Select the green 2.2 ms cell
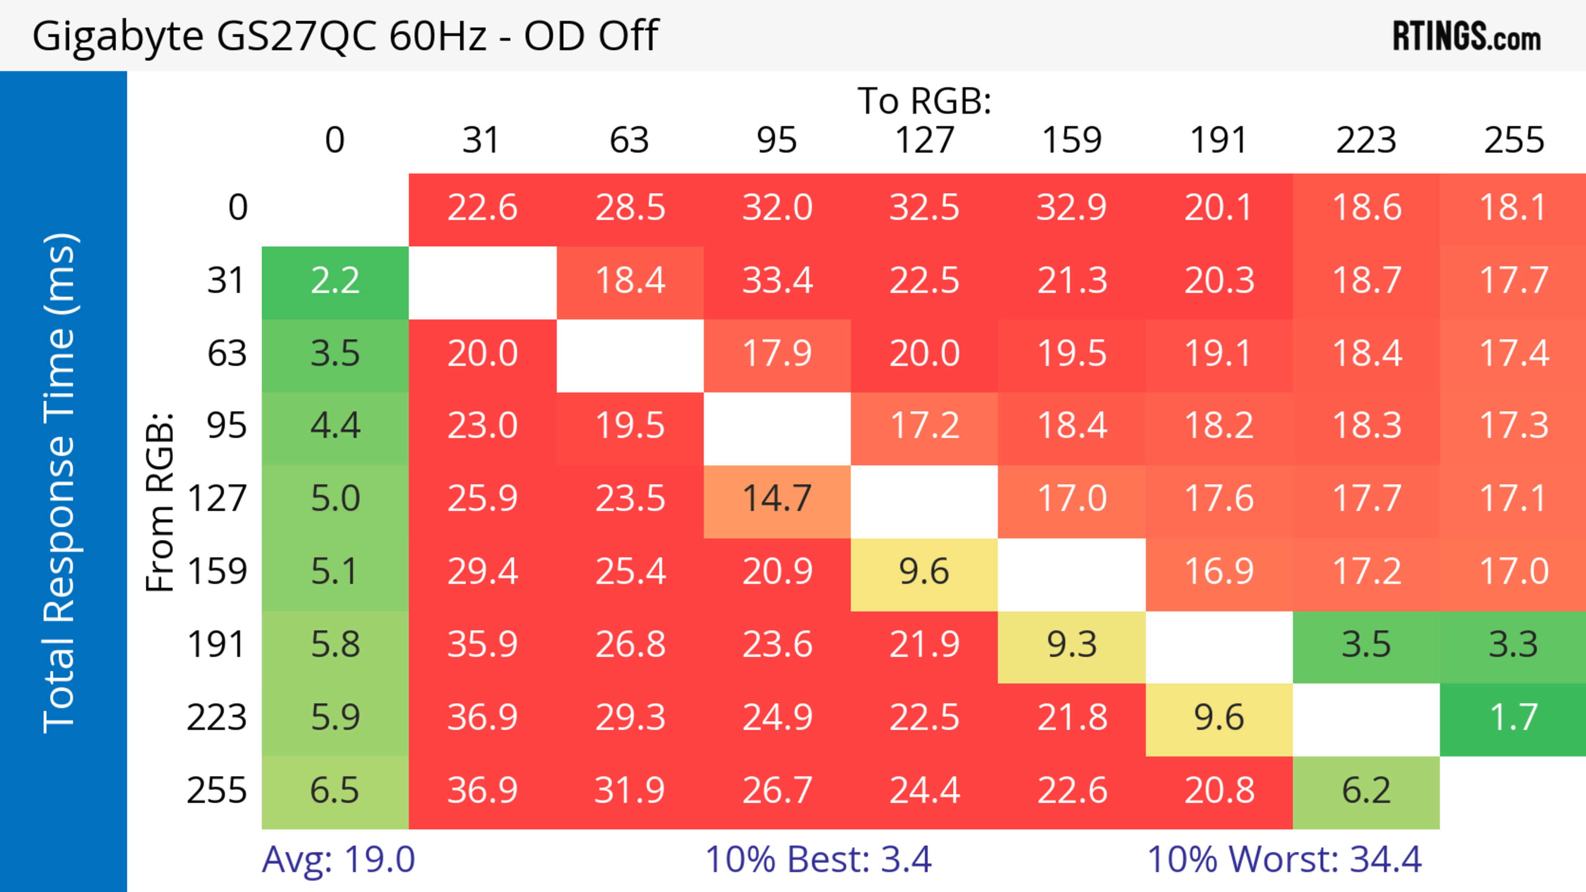 pos(335,281)
